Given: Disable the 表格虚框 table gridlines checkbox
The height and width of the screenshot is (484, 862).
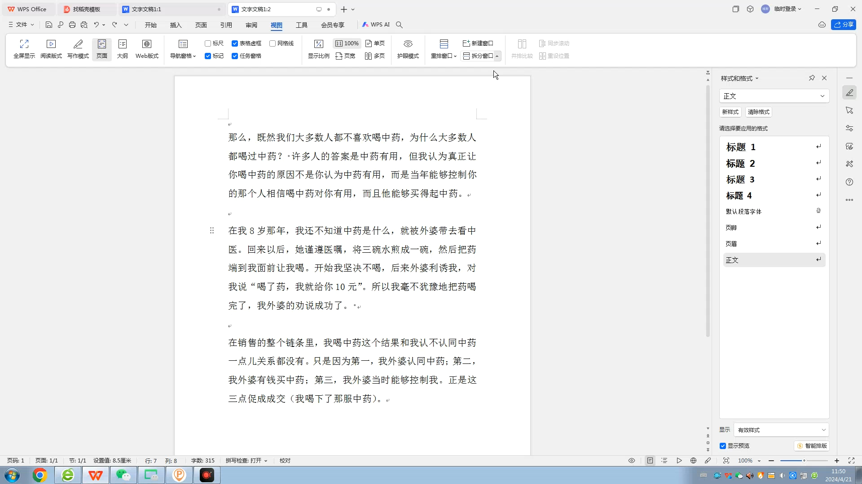Looking at the screenshot, I should [x=235, y=43].
